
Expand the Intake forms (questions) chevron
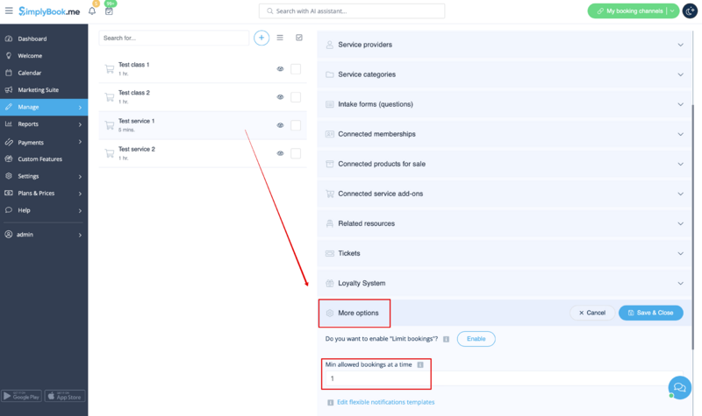[x=681, y=104]
